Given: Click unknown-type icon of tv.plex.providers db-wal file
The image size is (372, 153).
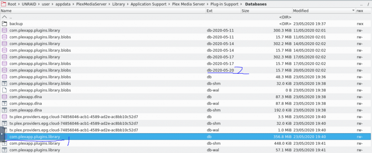Looking at the screenshot, I should [x=4, y=130].
